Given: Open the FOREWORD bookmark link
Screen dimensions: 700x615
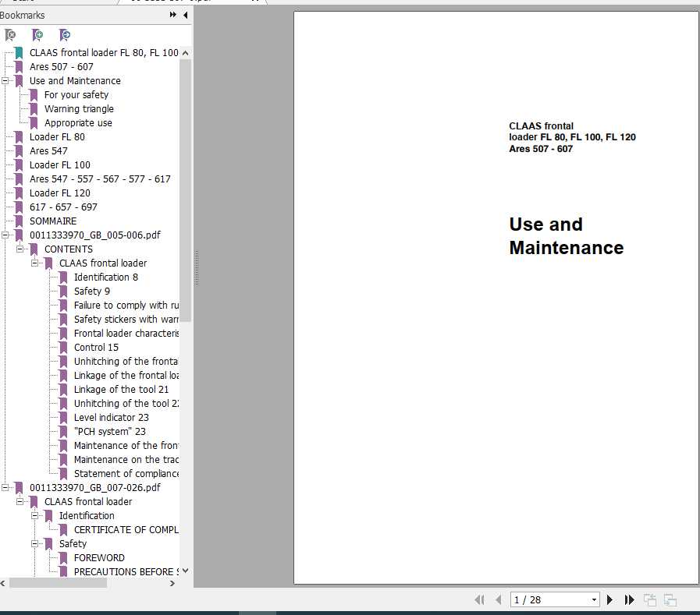Looking at the screenshot, I should tap(98, 557).
